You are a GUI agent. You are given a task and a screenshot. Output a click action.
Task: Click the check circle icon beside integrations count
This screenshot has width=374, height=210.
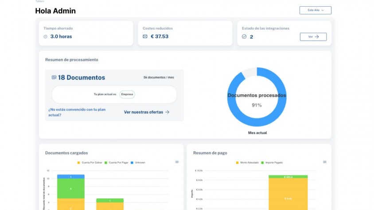tap(244, 36)
